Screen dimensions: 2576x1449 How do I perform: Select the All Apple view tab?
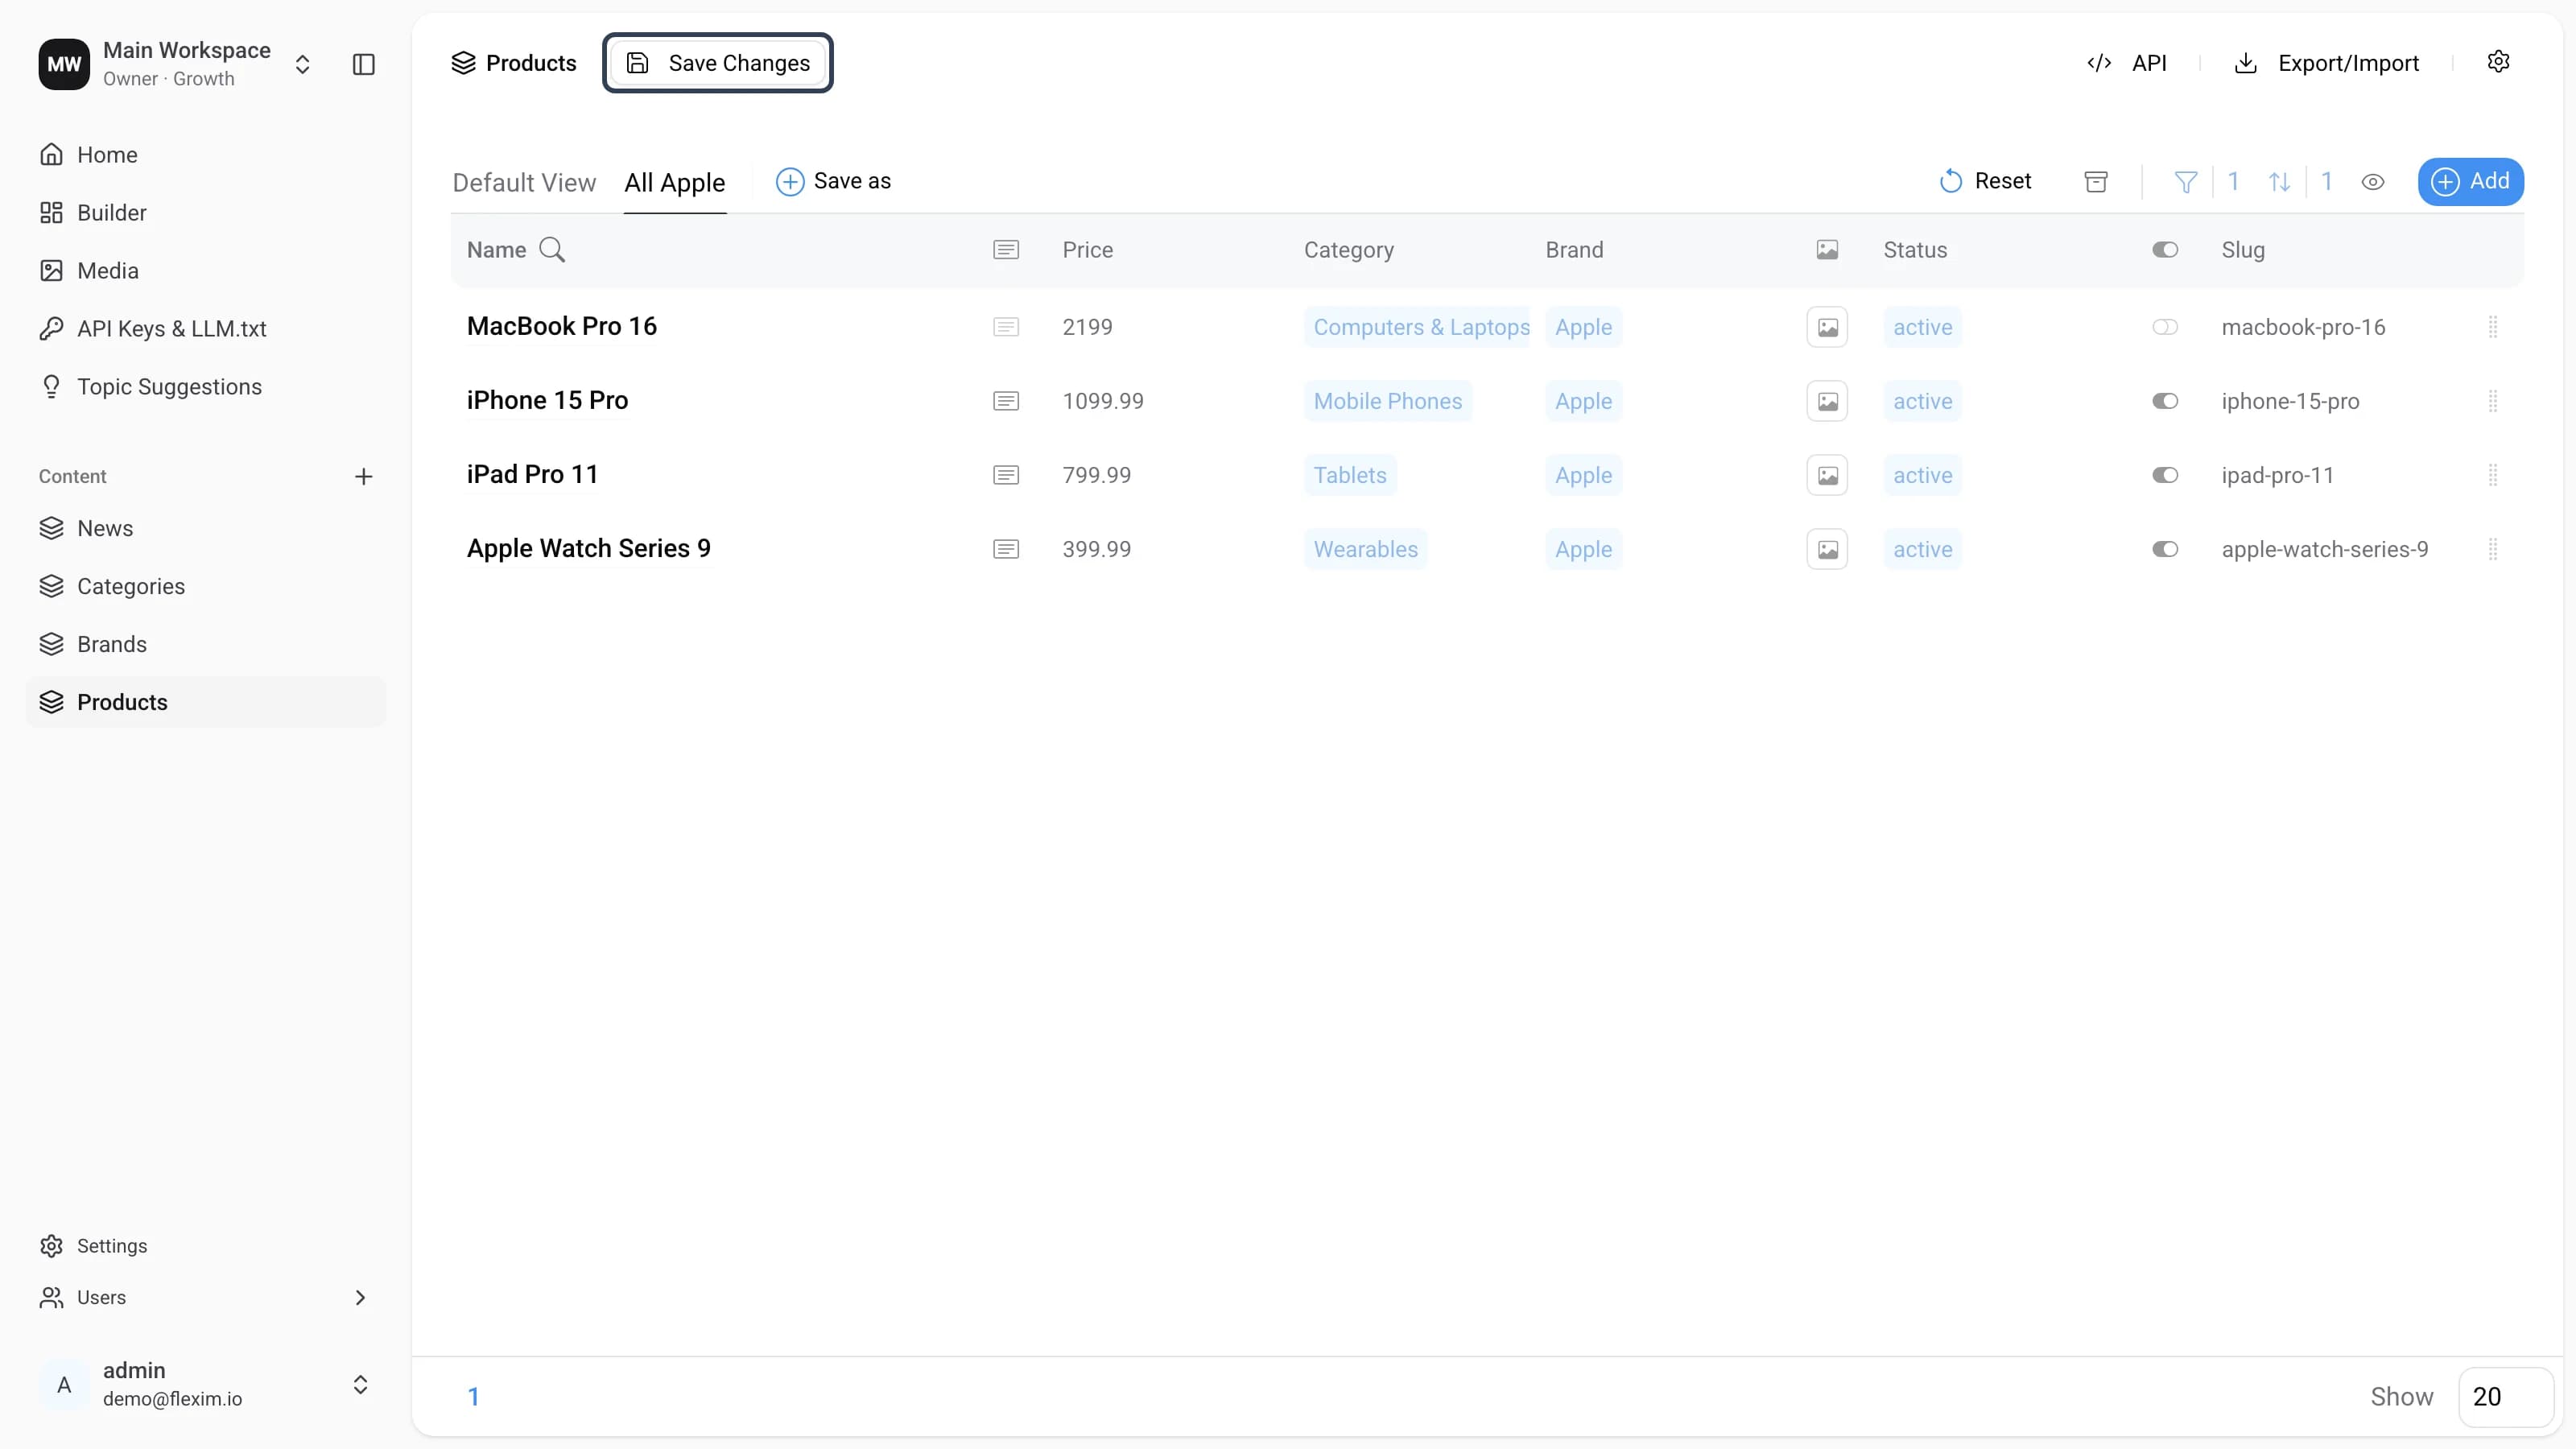[675, 182]
